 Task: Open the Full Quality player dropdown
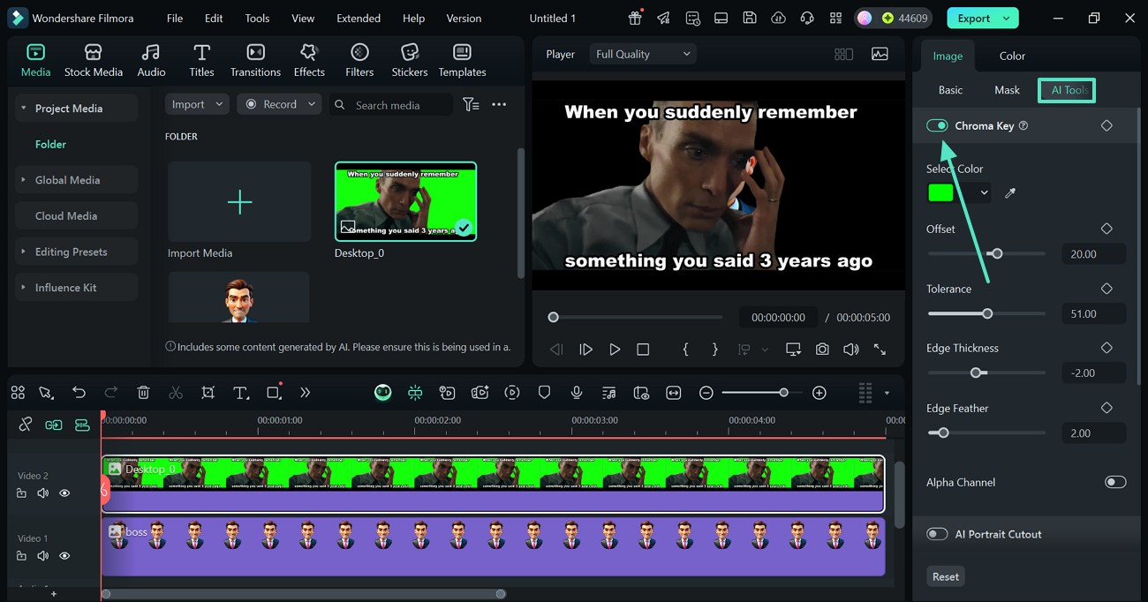(643, 54)
